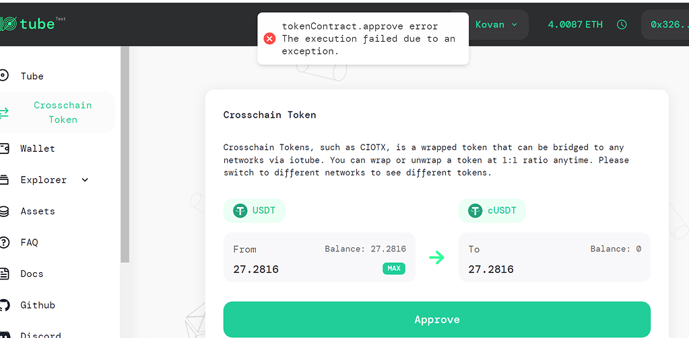This screenshot has width=689, height=338.
Task: Expand the Explorer submenu chevron
Action: pyautogui.click(x=86, y=180)
